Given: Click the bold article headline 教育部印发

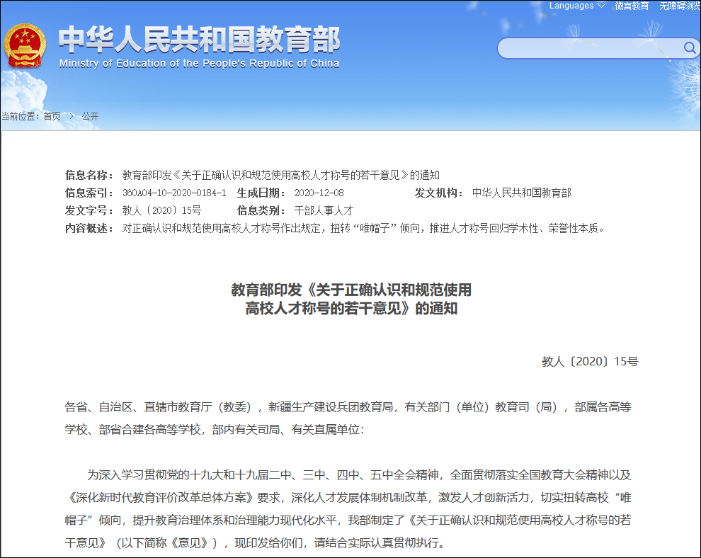Looking at the screenshot, I should [x=351, y=299].
